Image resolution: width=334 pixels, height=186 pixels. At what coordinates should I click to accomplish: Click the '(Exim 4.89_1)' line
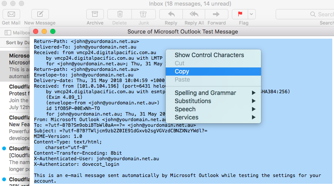pos(64,97)
